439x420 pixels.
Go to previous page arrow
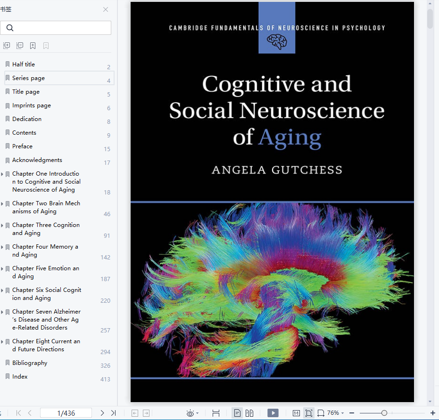(30, 413)
